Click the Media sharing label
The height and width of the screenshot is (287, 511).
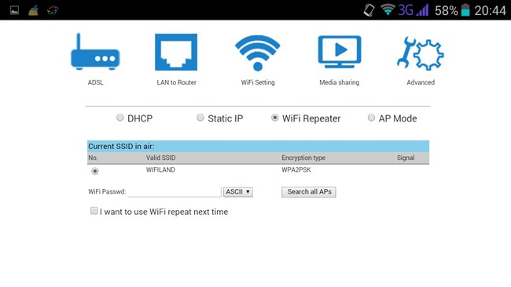tap(340, 82)
